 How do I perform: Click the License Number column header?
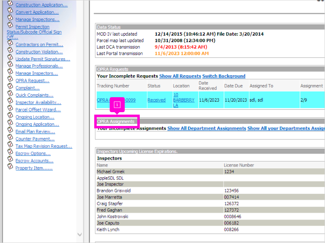click(x=239, y=165)
